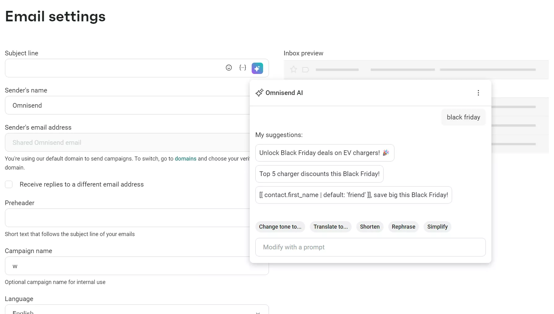The width and height of the screenshot is (554, 314).
Task: Click the Simplify chip
Action: [x=437, y=227]
